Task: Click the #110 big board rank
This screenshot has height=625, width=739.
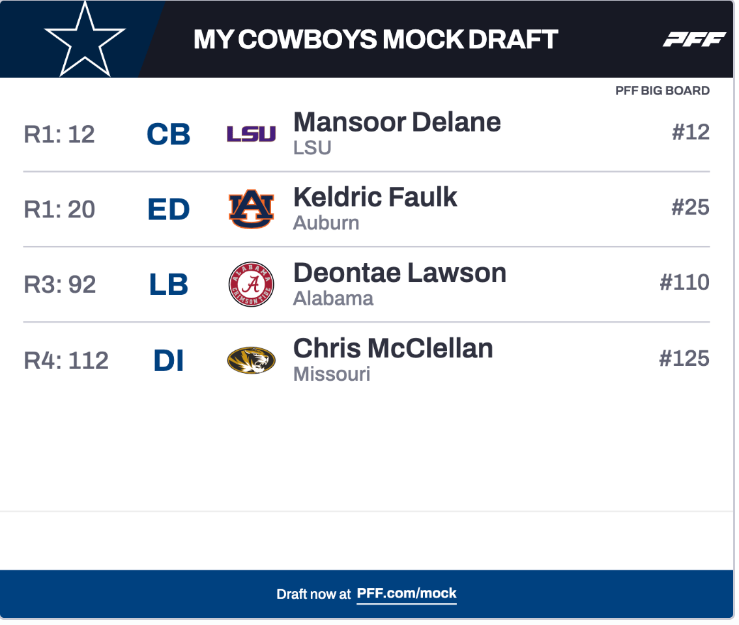Action: click(684, 283)
